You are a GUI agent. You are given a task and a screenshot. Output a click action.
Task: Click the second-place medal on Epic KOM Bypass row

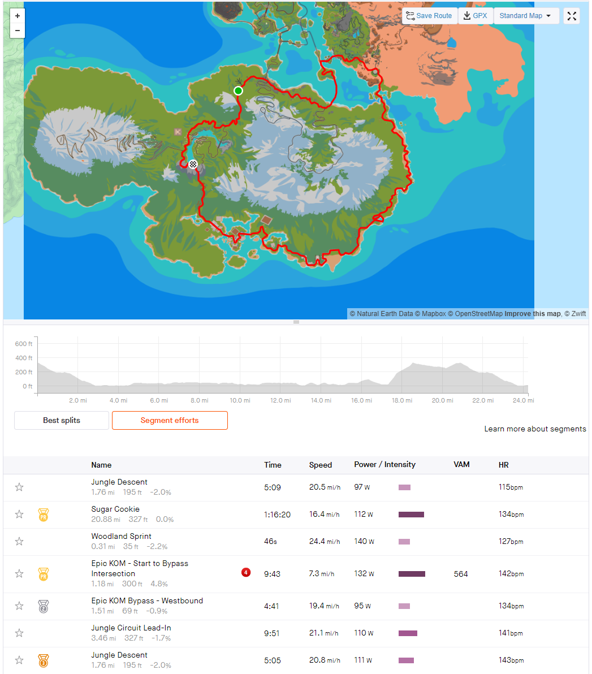click(x=44, y=606)
